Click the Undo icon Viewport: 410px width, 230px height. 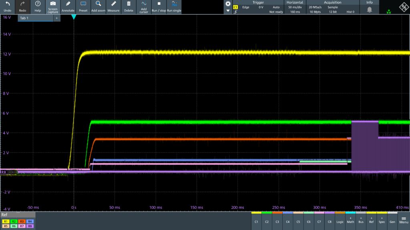[x=7, y=4]
